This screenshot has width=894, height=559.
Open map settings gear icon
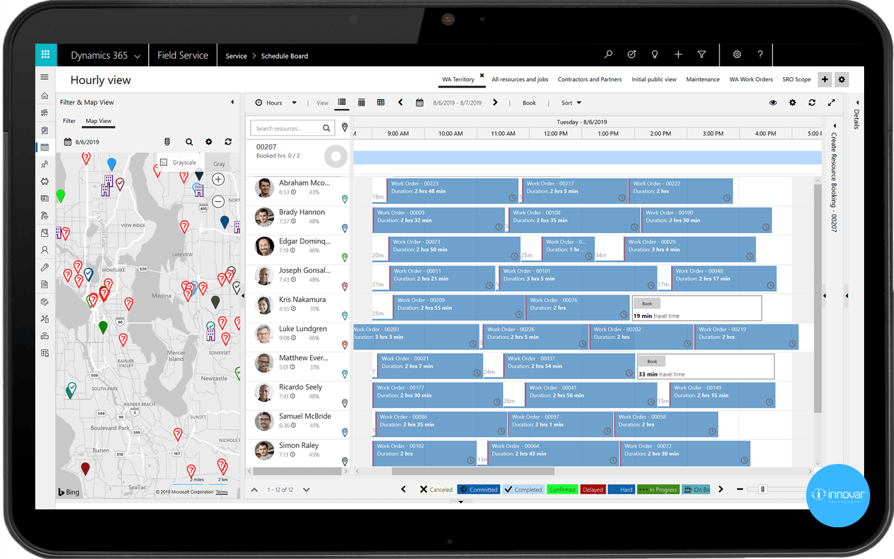tap(209, 142)
